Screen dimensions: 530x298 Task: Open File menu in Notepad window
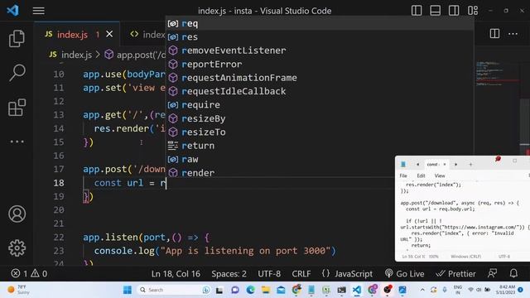point(403,175)
